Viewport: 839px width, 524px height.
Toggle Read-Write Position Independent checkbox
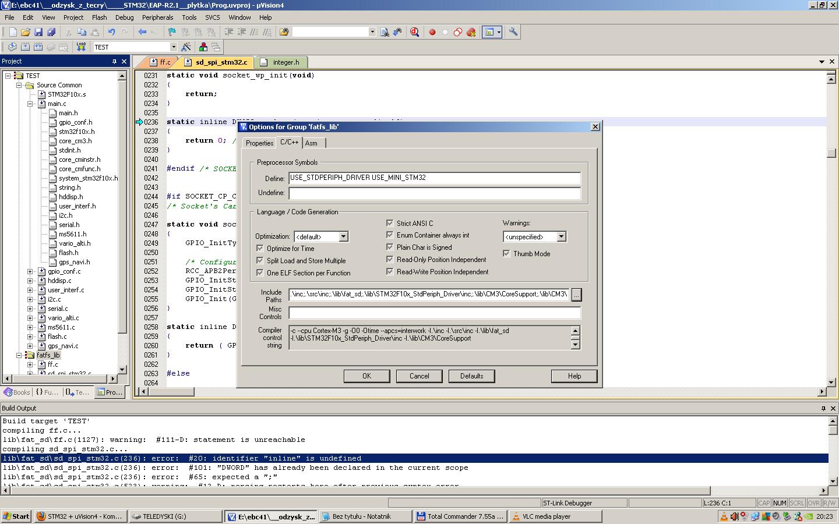(x=390, y=271)
